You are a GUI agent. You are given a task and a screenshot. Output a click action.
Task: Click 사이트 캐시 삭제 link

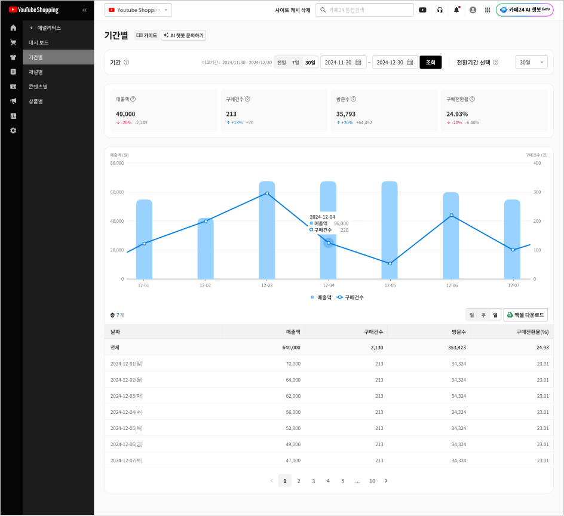pos(292,10)
